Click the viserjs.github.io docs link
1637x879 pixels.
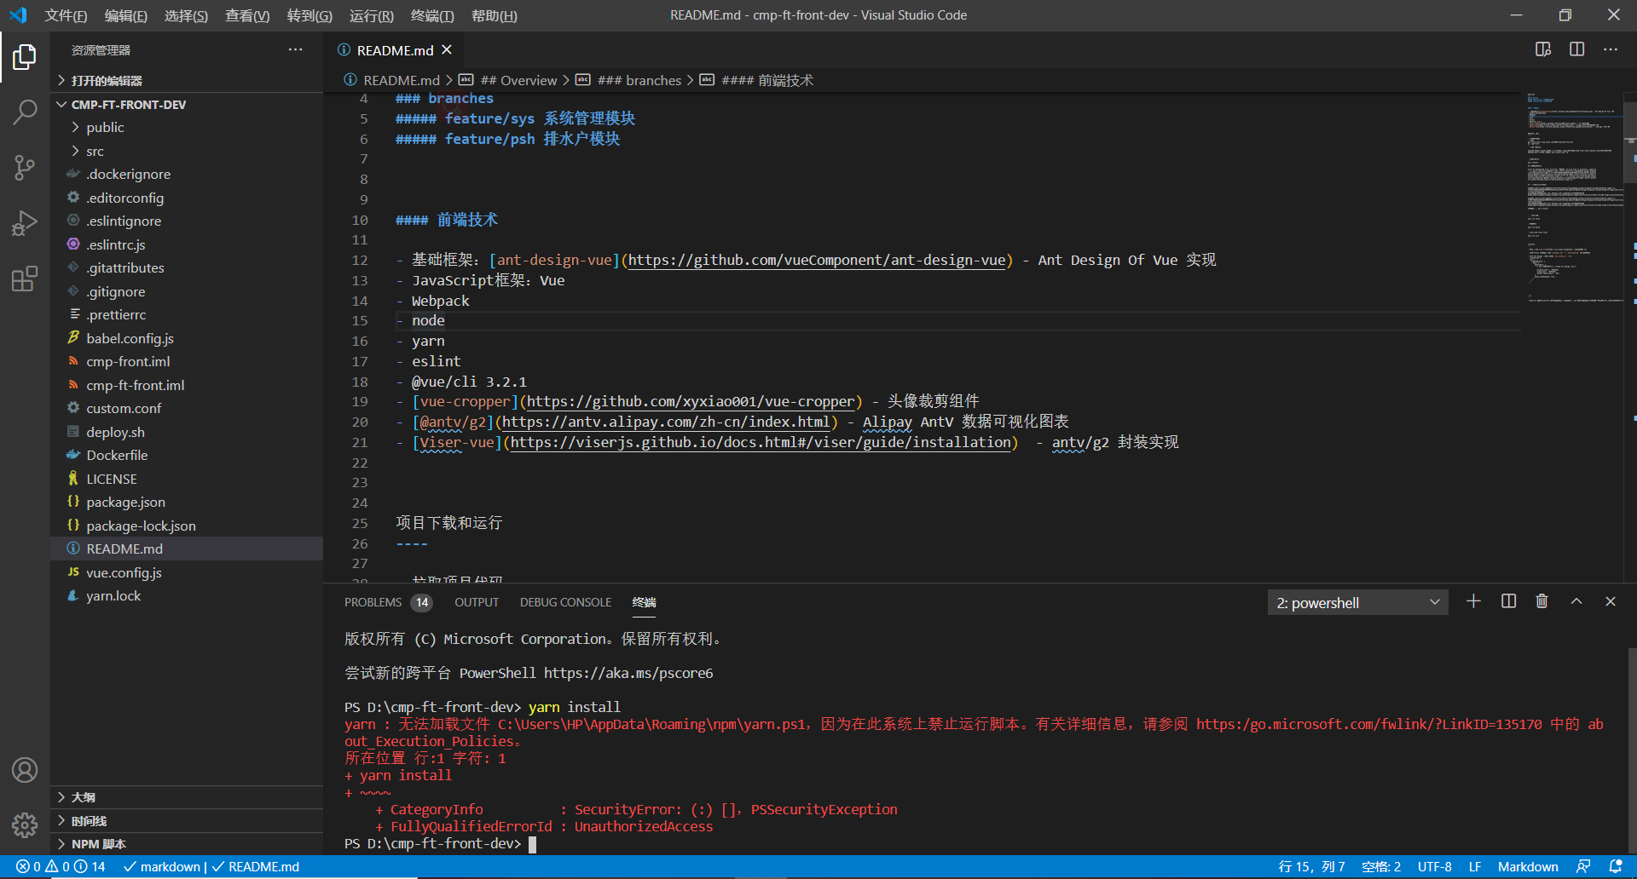(x=760, y=442)
